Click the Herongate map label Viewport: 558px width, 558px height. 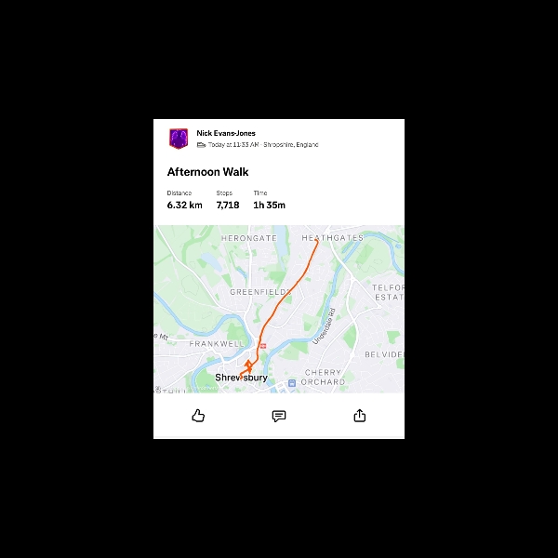pos(249,238)
